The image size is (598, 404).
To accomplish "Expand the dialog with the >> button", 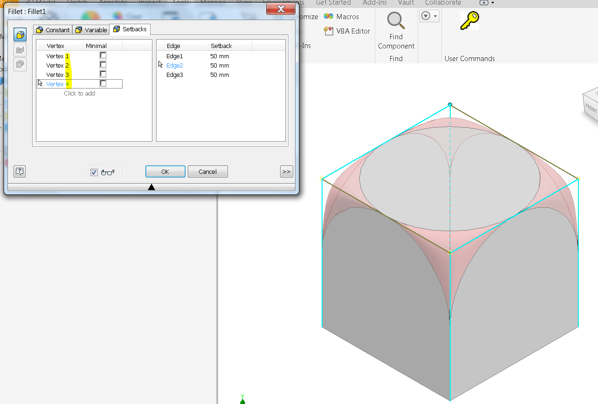I will (286, 171).
